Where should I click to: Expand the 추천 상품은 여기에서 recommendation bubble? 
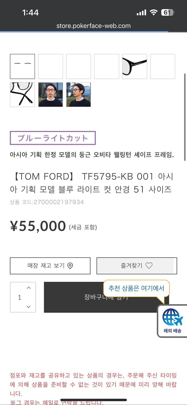tap(136, 288)
